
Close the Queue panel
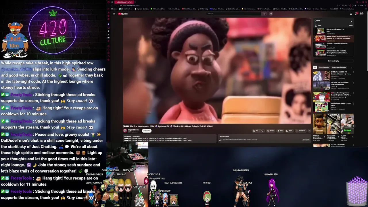pos(351,21)
